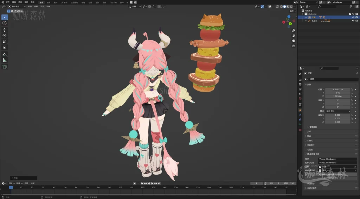Viewport: 360px width, 199px height.
Task: Open the Output properties tab
Action: click(300, 84)
